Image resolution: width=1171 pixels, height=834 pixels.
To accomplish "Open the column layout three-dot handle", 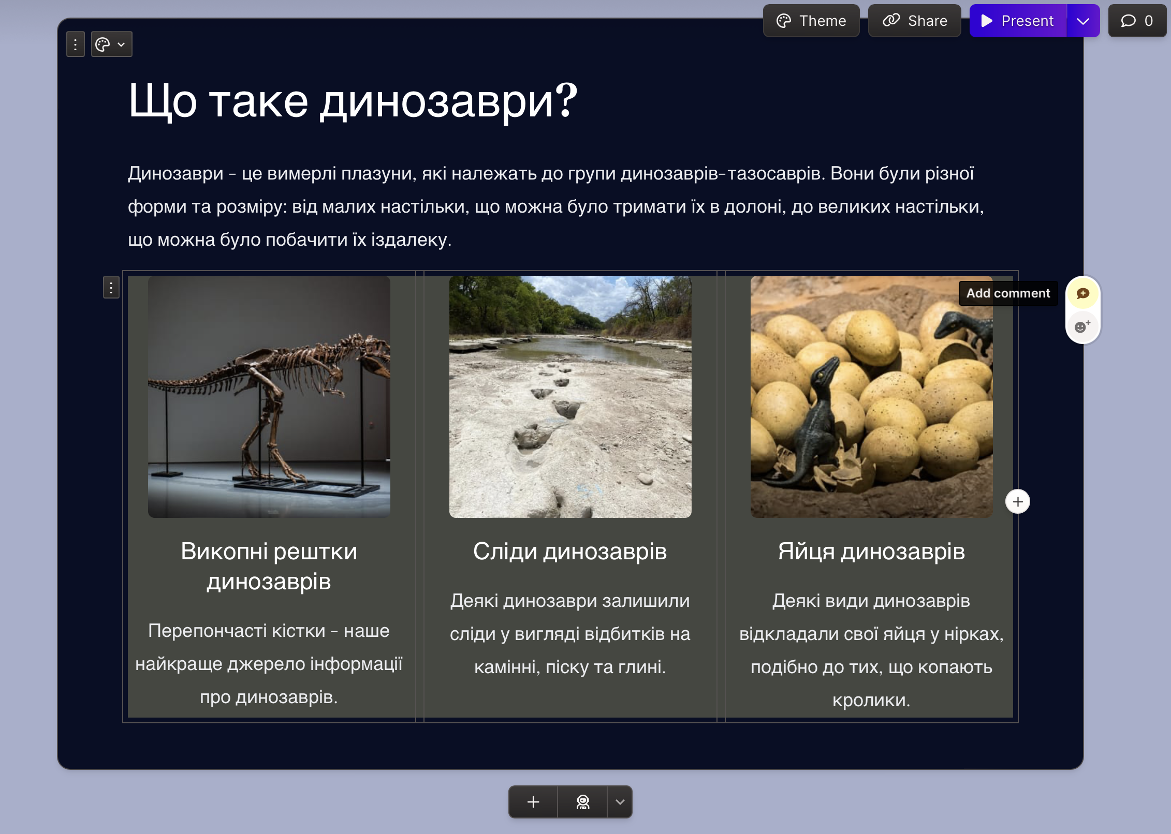I will pos(111,287).
